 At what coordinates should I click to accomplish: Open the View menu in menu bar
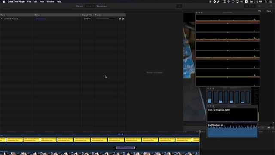[42, 2]
